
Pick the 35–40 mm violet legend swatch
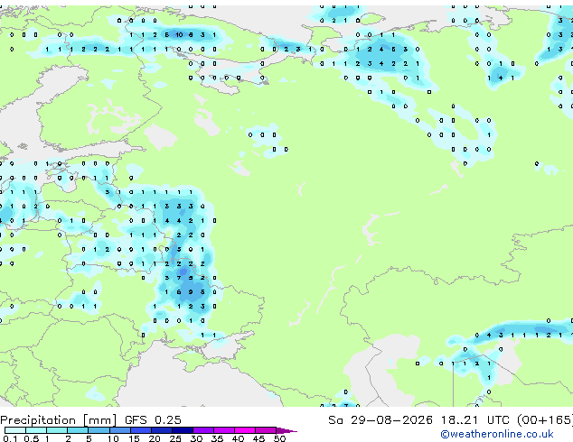[x=224, y=430]
